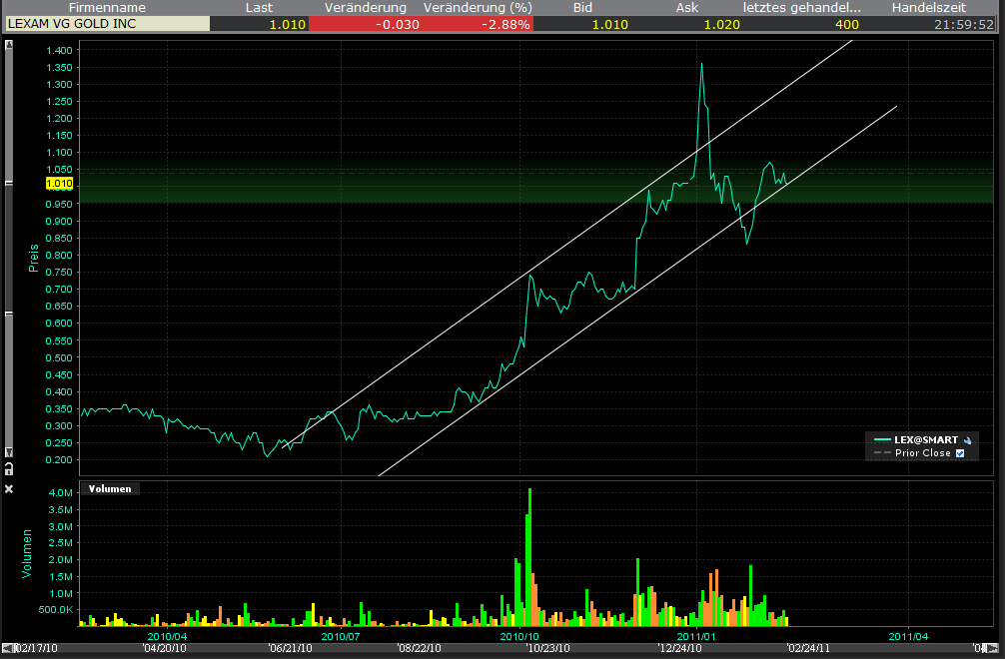1005x660 pixels.
Task: Click the 2010/07 time axis label
Action: [x=341, y=636]
